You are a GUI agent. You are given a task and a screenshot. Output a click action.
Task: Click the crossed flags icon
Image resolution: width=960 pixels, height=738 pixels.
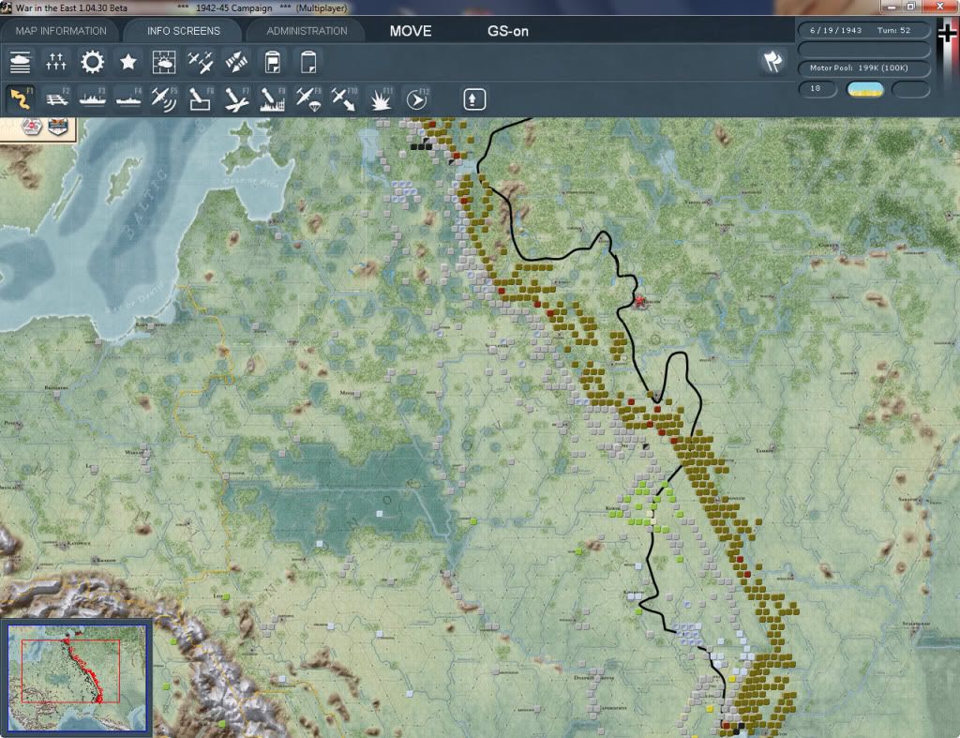point(772,61)
